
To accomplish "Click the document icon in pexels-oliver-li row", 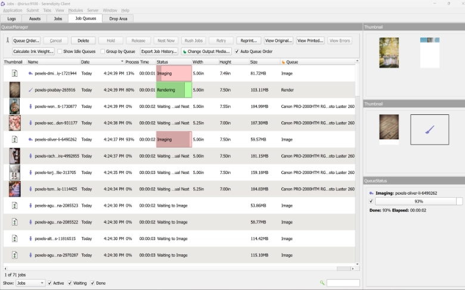I will [x=14, y=139].
